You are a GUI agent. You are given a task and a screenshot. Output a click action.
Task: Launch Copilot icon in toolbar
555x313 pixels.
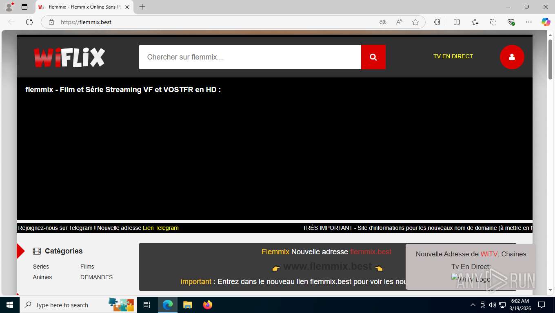tap(546, 22)
